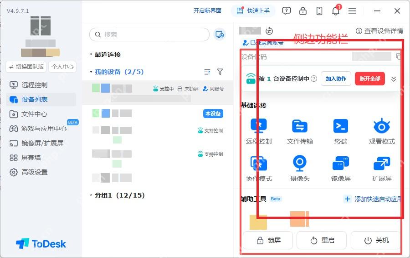The image size is (410, 258).
Task: Open the notification bell
Action: coord(336,11)
